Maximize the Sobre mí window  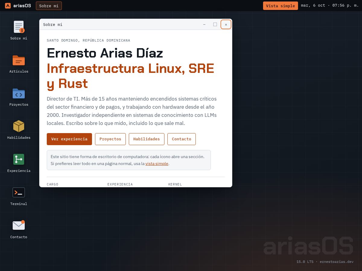coord(215,24)
